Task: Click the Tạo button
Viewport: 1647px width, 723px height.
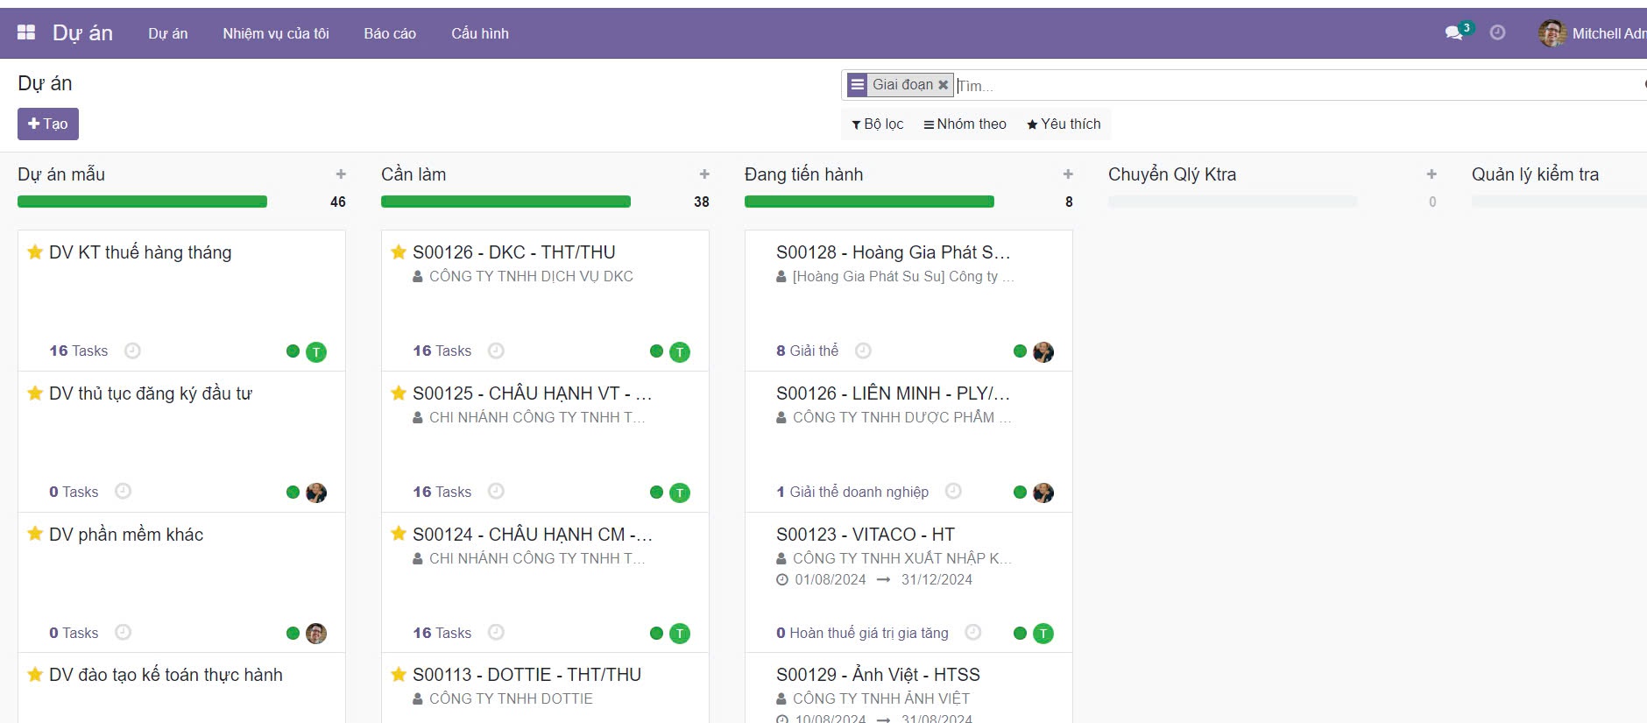Action: click(48, 124)
